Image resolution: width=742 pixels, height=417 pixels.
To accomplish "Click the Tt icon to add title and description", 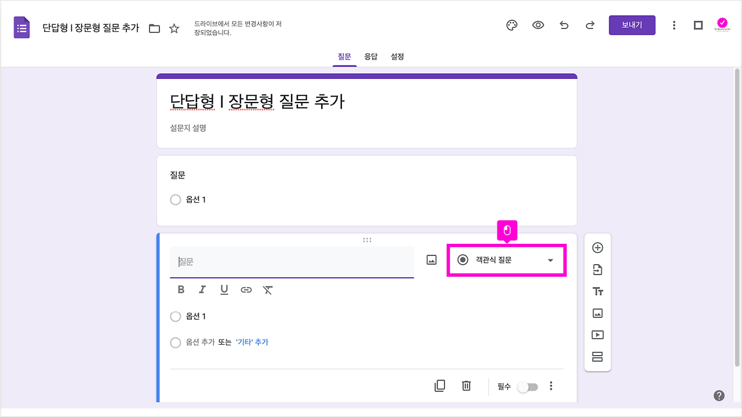I will point(597,291).
